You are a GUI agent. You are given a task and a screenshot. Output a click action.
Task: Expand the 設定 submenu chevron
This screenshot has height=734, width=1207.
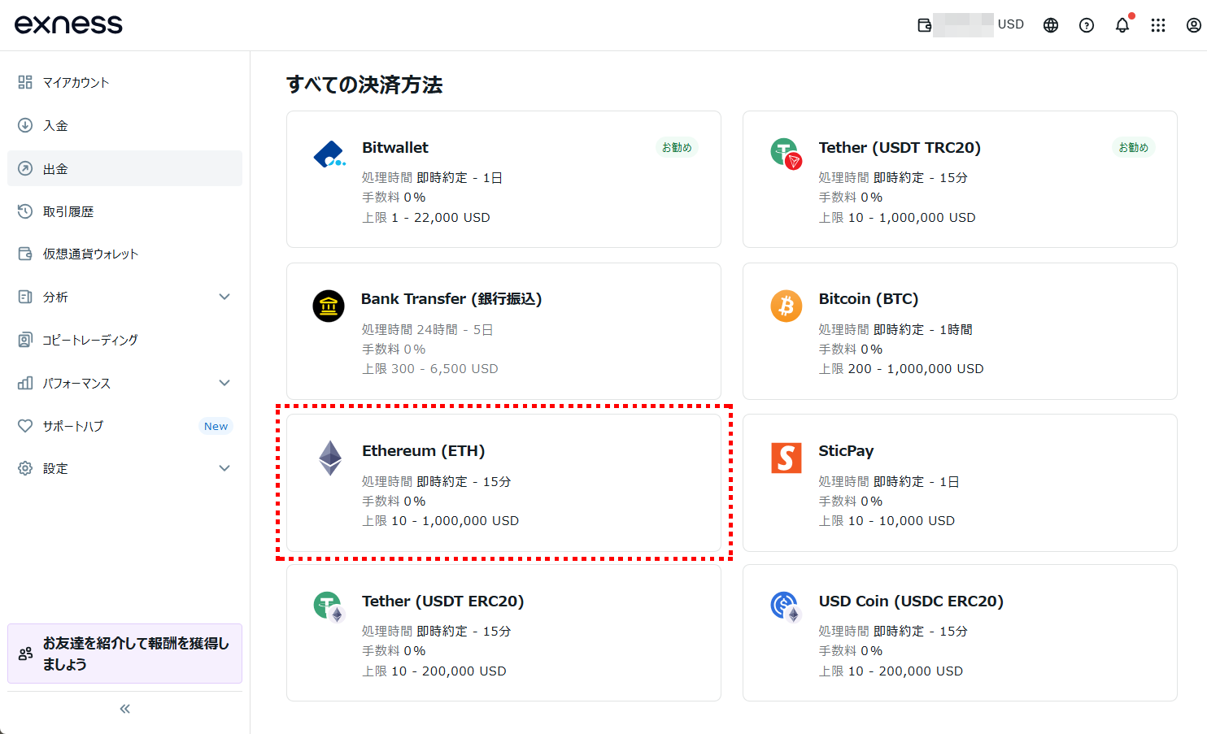[x=224, y=468]
